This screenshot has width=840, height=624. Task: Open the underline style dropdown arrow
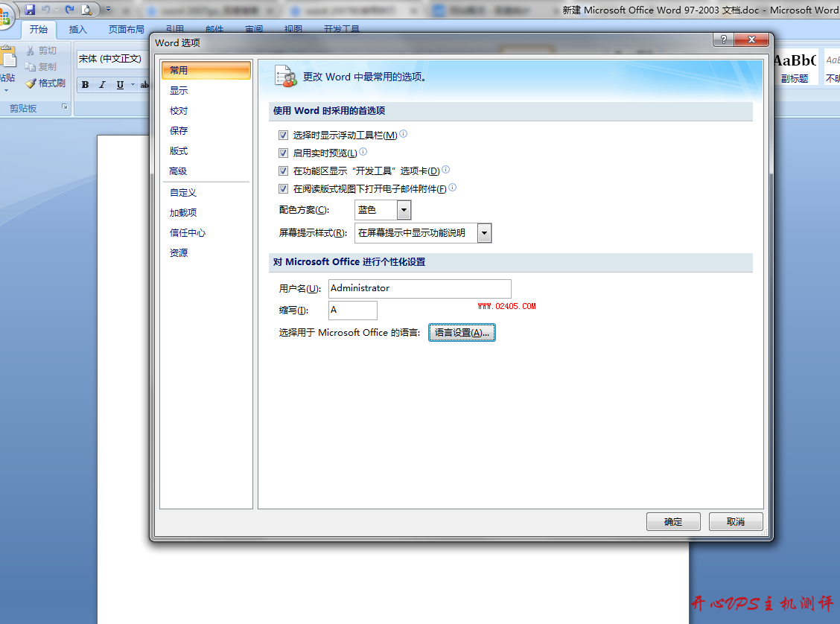(x=133, y=85)
